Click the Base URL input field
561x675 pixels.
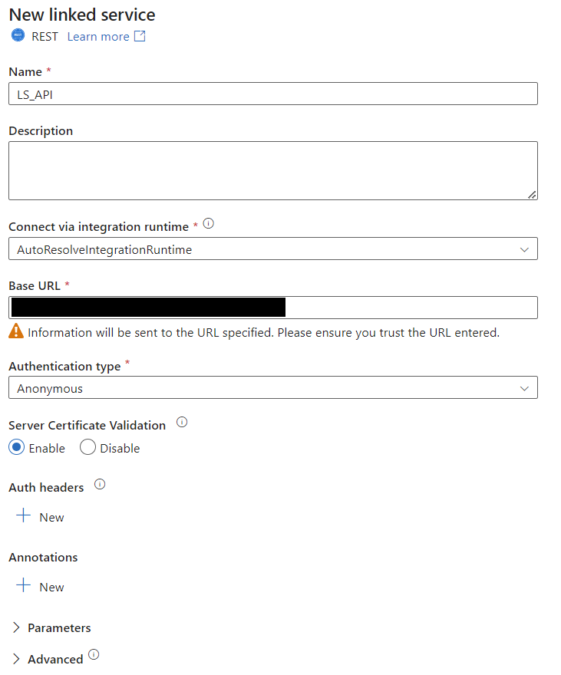pyautogui.click(x=273, y=308)
